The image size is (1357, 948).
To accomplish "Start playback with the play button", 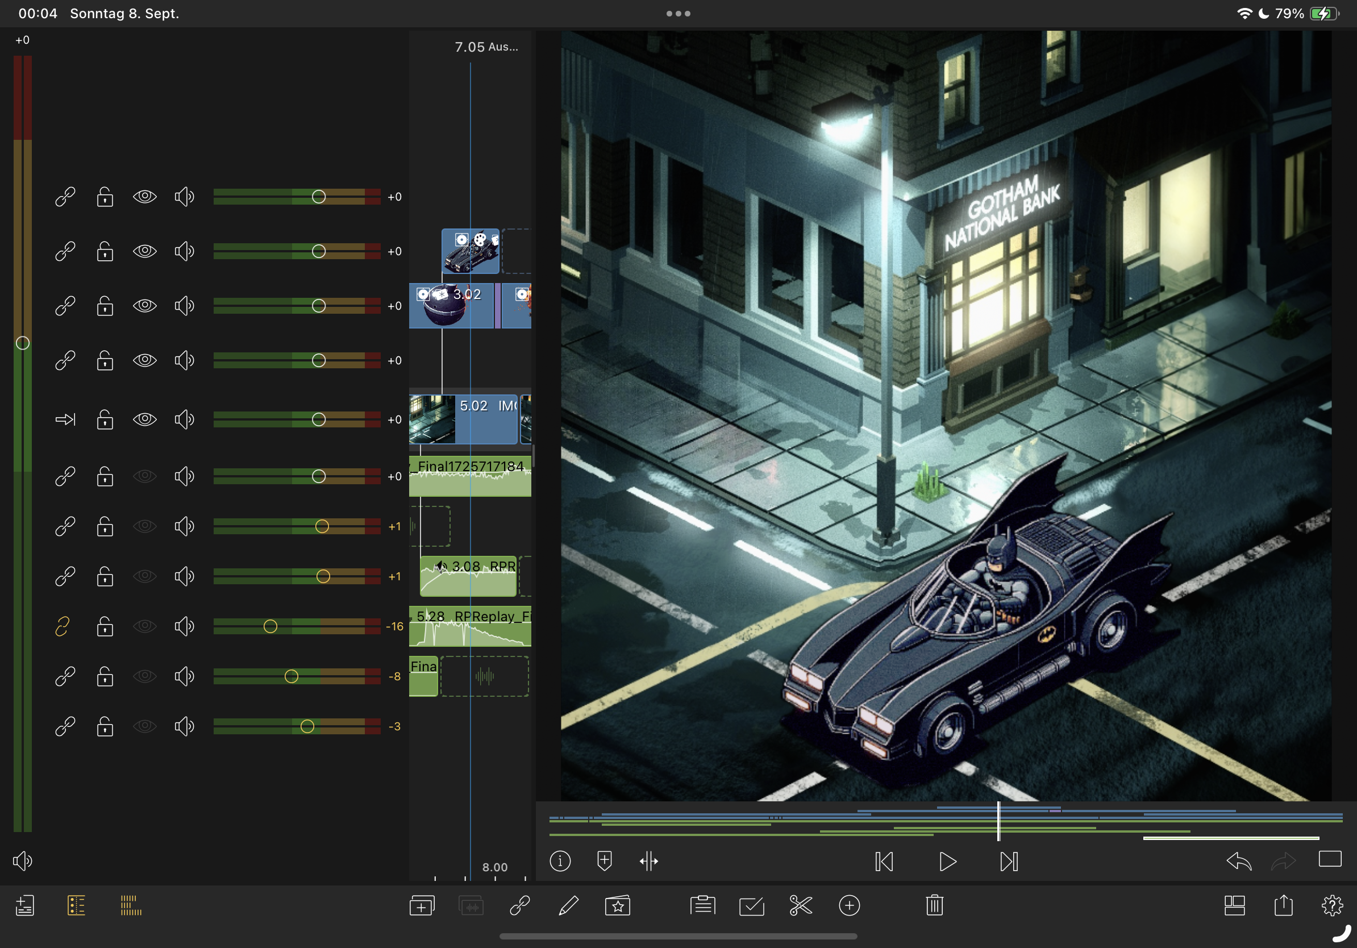I will pos(947,862).
